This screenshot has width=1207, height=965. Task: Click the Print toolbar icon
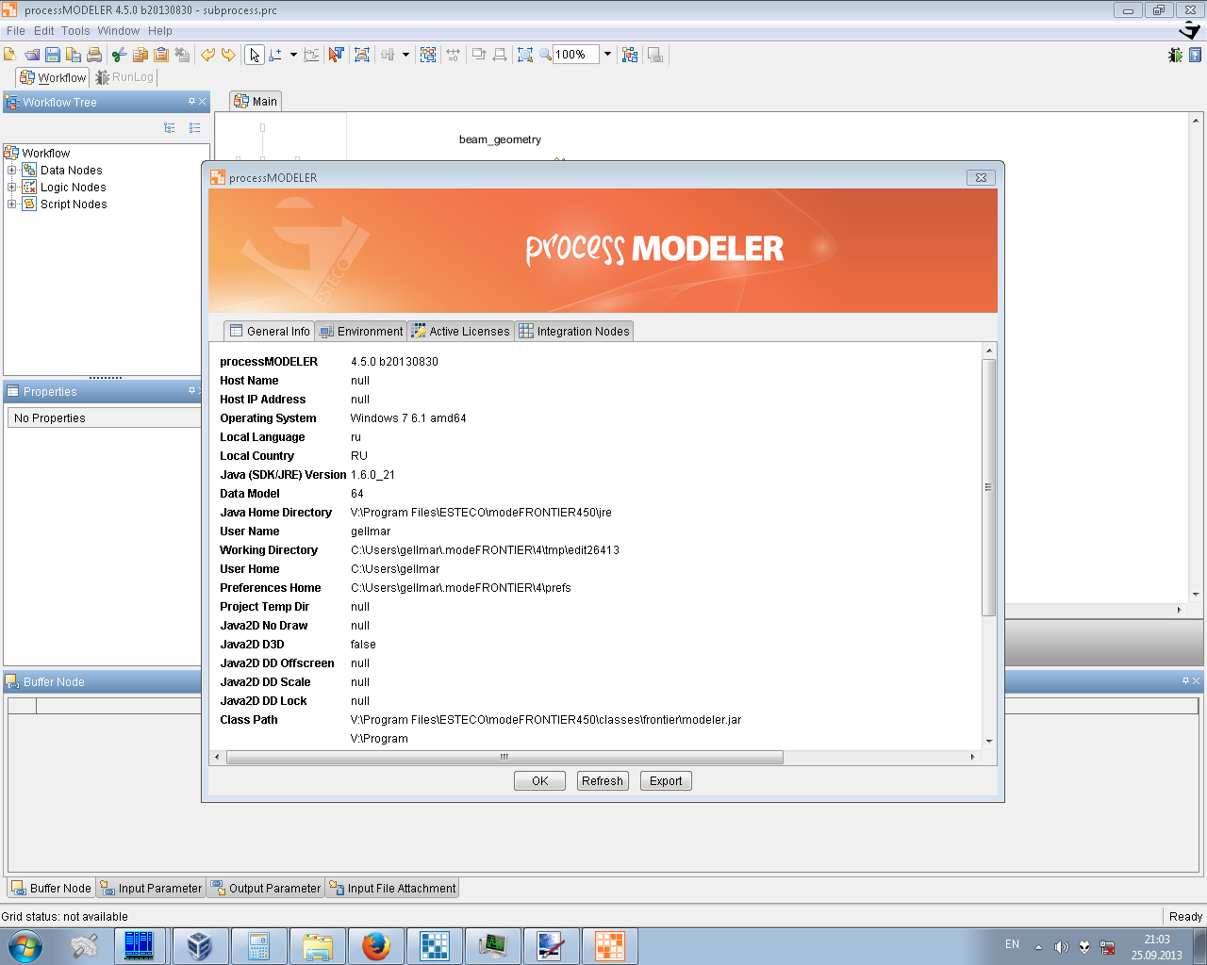tap(94, 55)
